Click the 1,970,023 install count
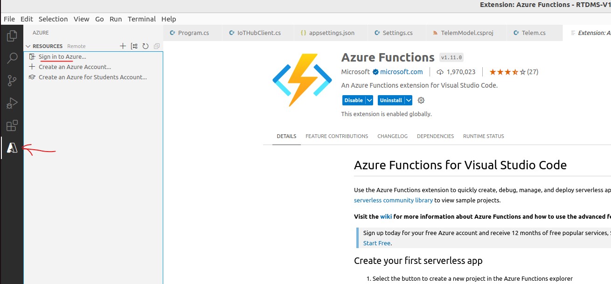The image size is (611, 284). [x=456, y=72]
